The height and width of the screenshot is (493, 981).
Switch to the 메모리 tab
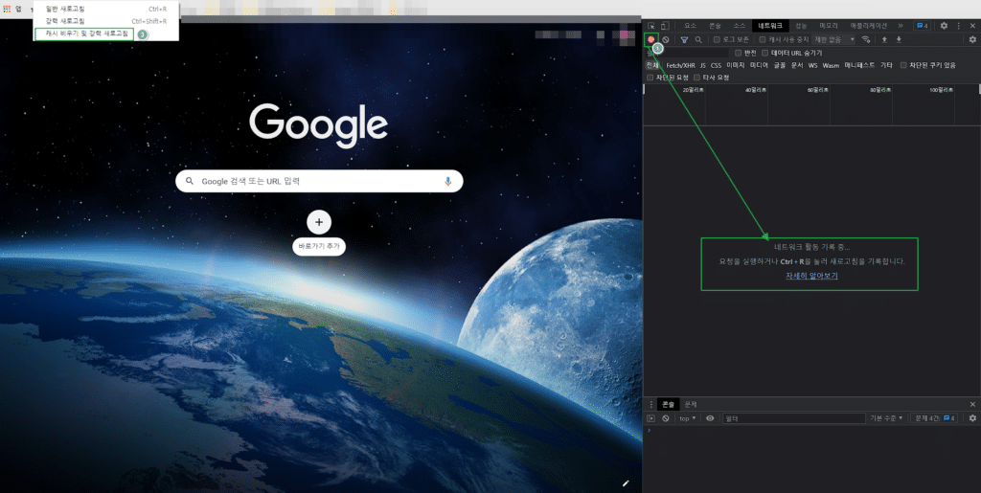[x=829, y=26]
